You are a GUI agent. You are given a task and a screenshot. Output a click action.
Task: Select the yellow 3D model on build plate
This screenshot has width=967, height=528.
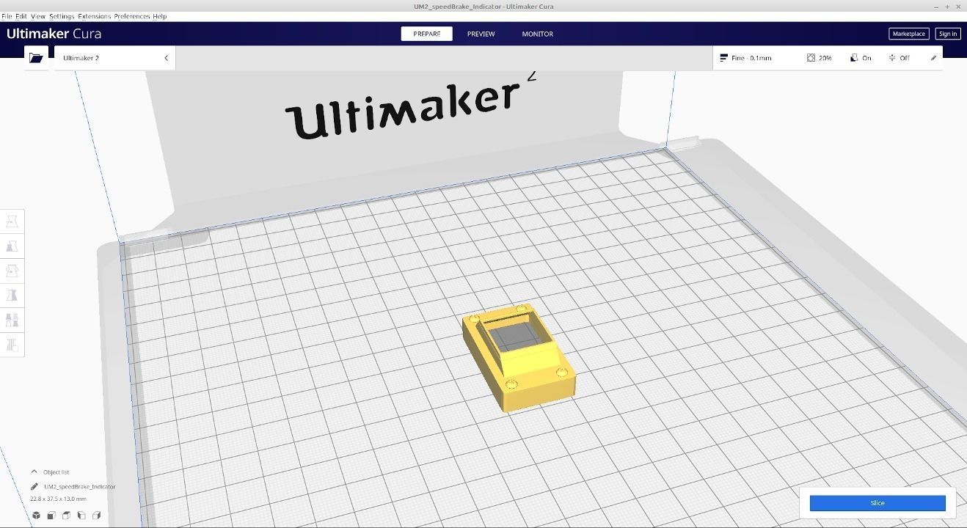pyautogui.click(x=519, y=357)
